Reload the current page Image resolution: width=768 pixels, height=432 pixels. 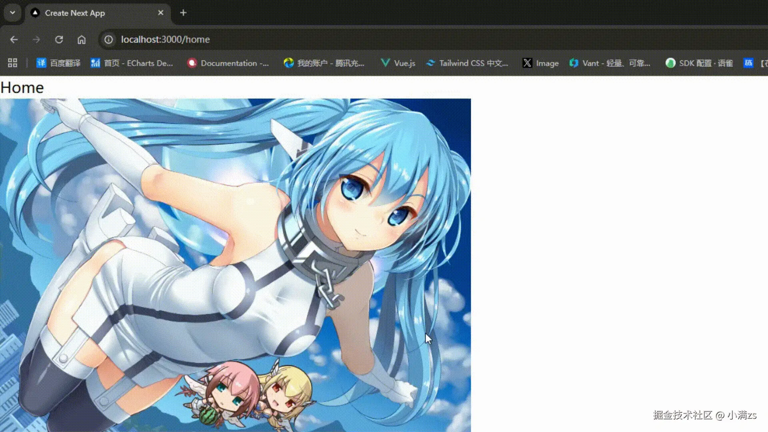tap(59, 40)
